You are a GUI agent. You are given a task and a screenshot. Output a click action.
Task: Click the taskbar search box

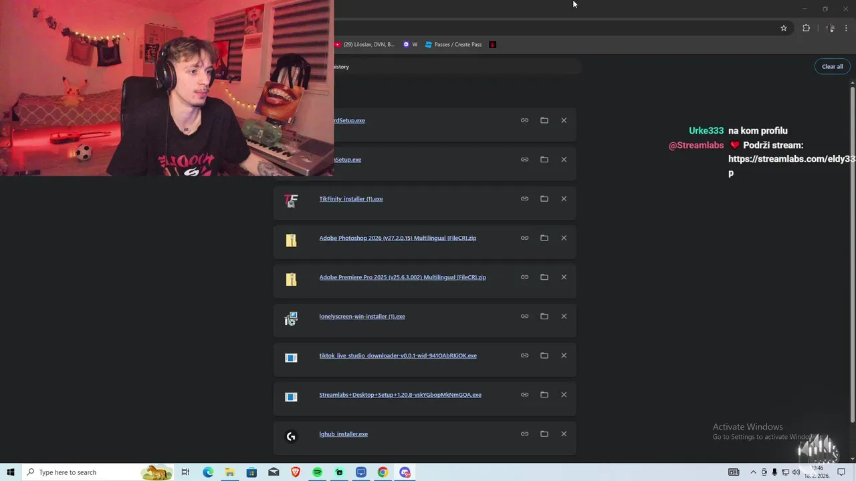pos(98,472)
